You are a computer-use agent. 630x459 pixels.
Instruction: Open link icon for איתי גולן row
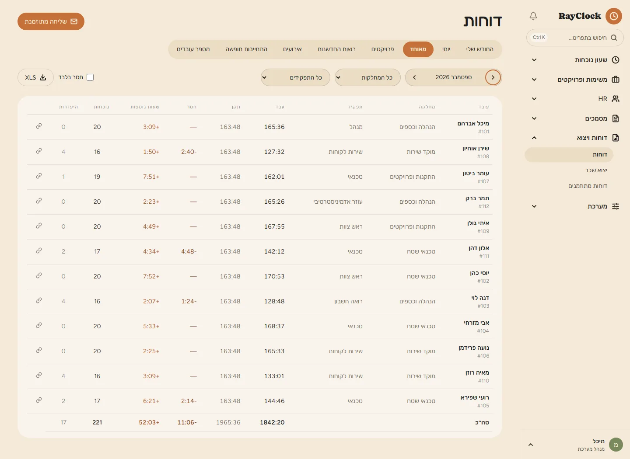click(39, 226)
